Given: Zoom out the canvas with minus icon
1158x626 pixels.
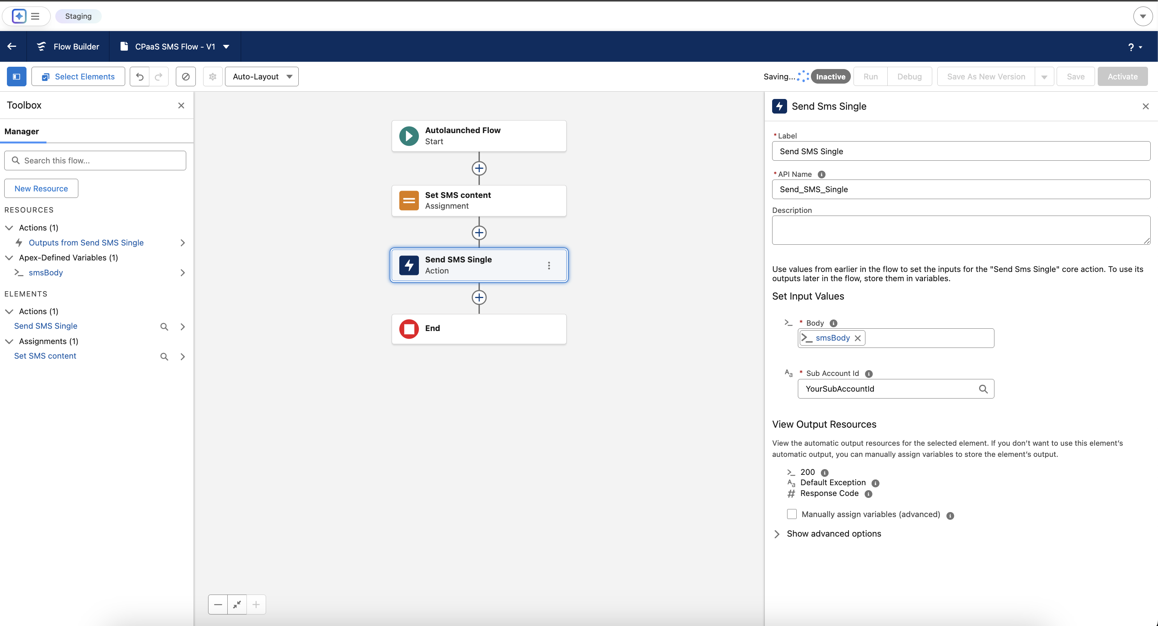Looking at the screenshot, I should pos(218,605).
